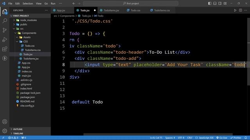This screenshot has height=140, width=250.
Task: Click the remote window status icon
Action: (x=4, y=138)
